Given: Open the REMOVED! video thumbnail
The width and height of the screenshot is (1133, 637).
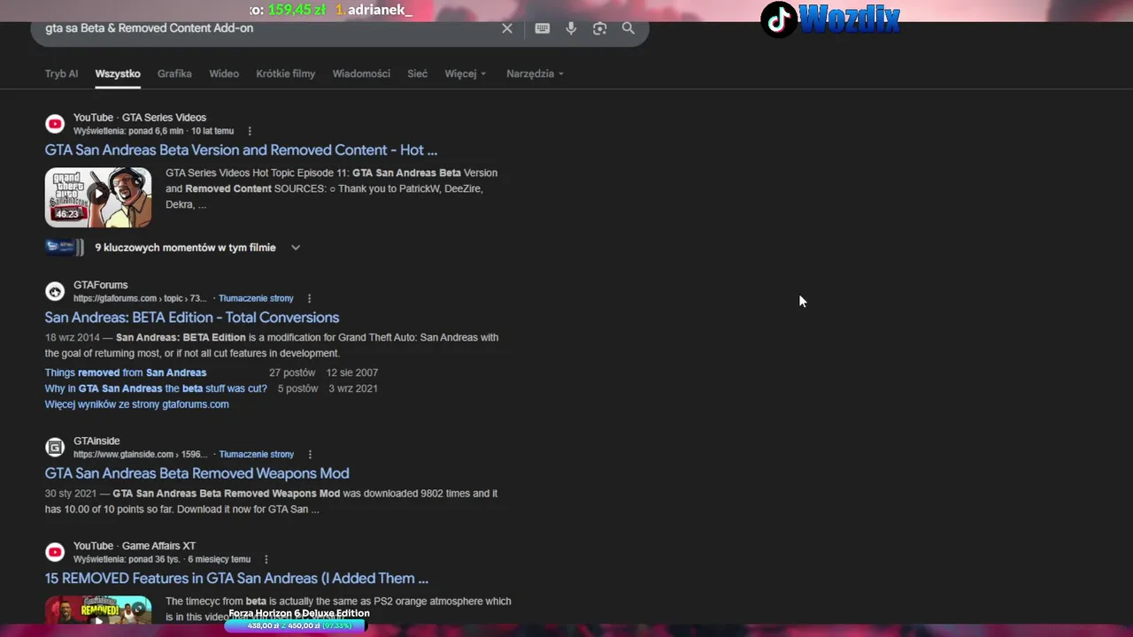Looking at the screenshot, I should pos(98,610).
